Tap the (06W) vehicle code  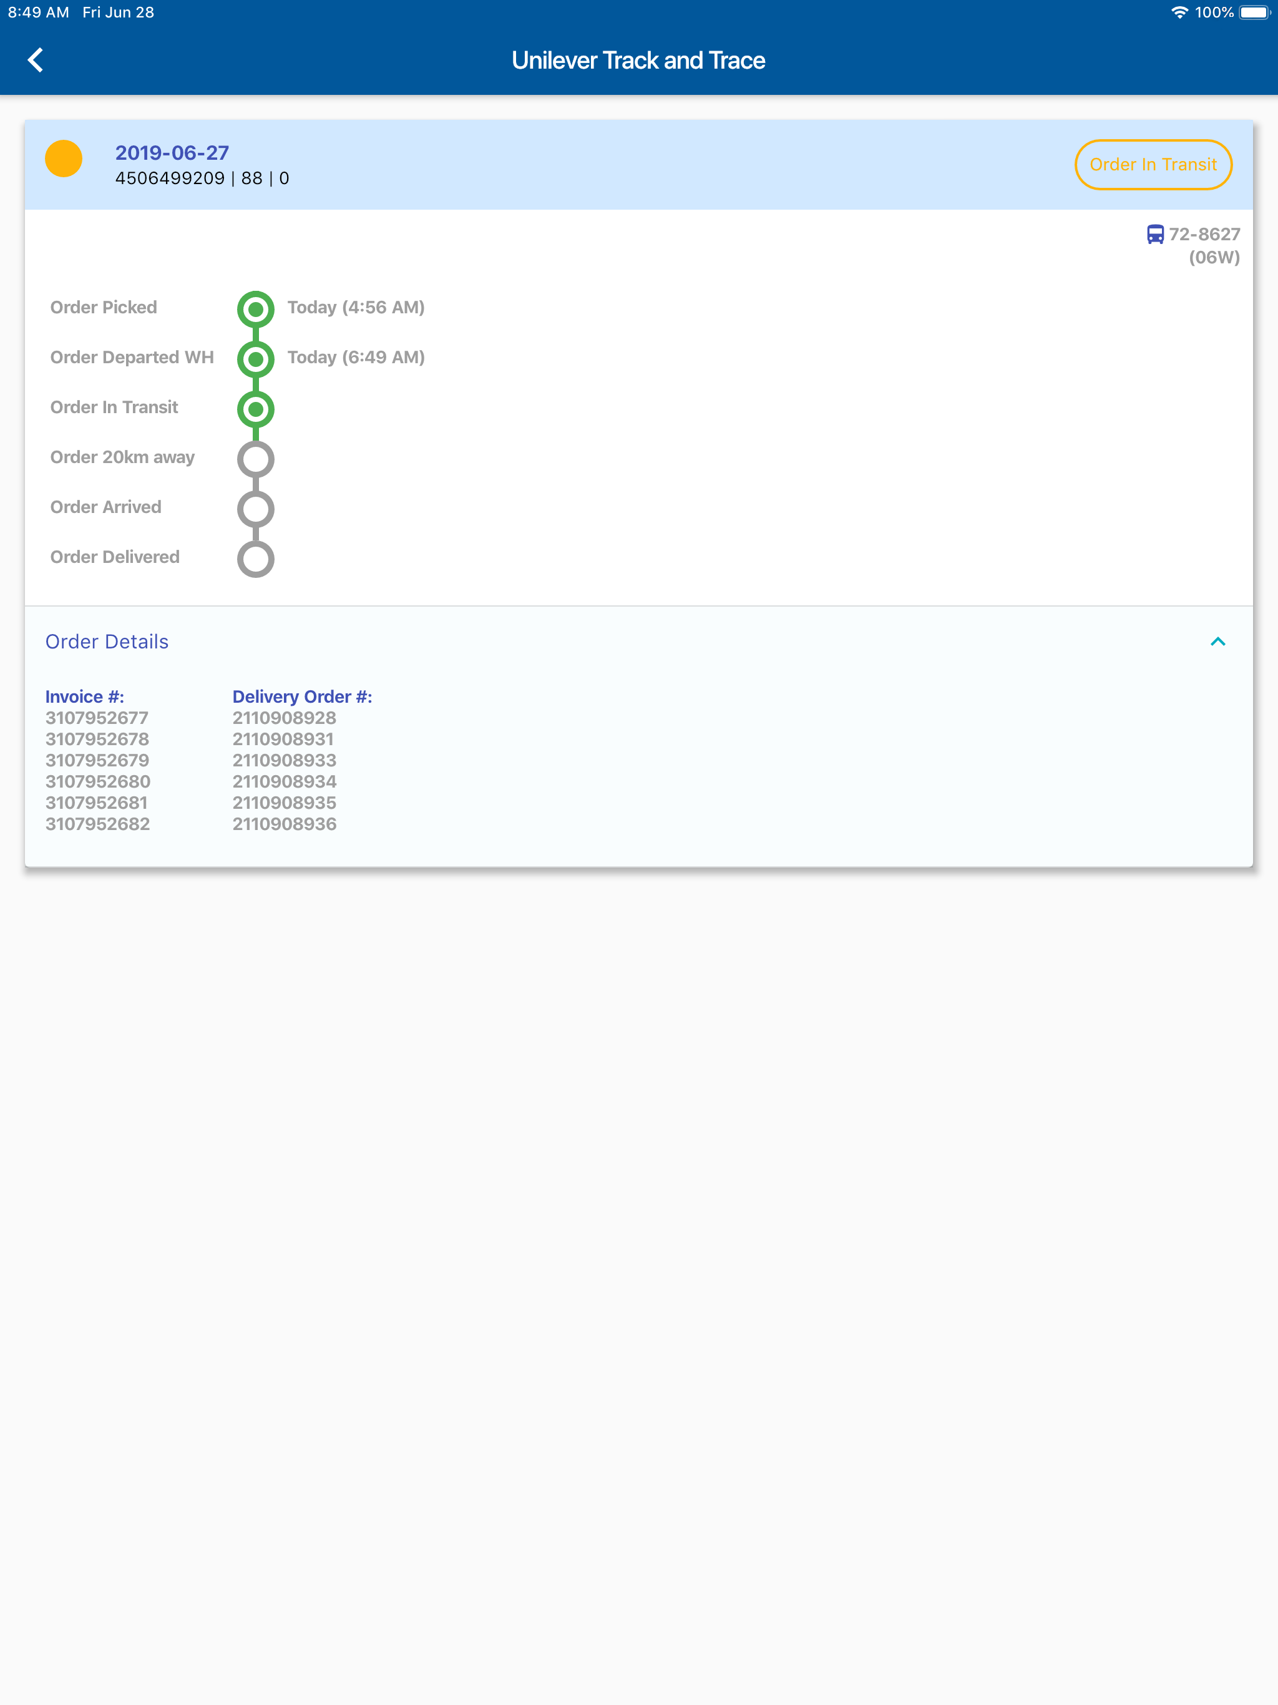1214,258
